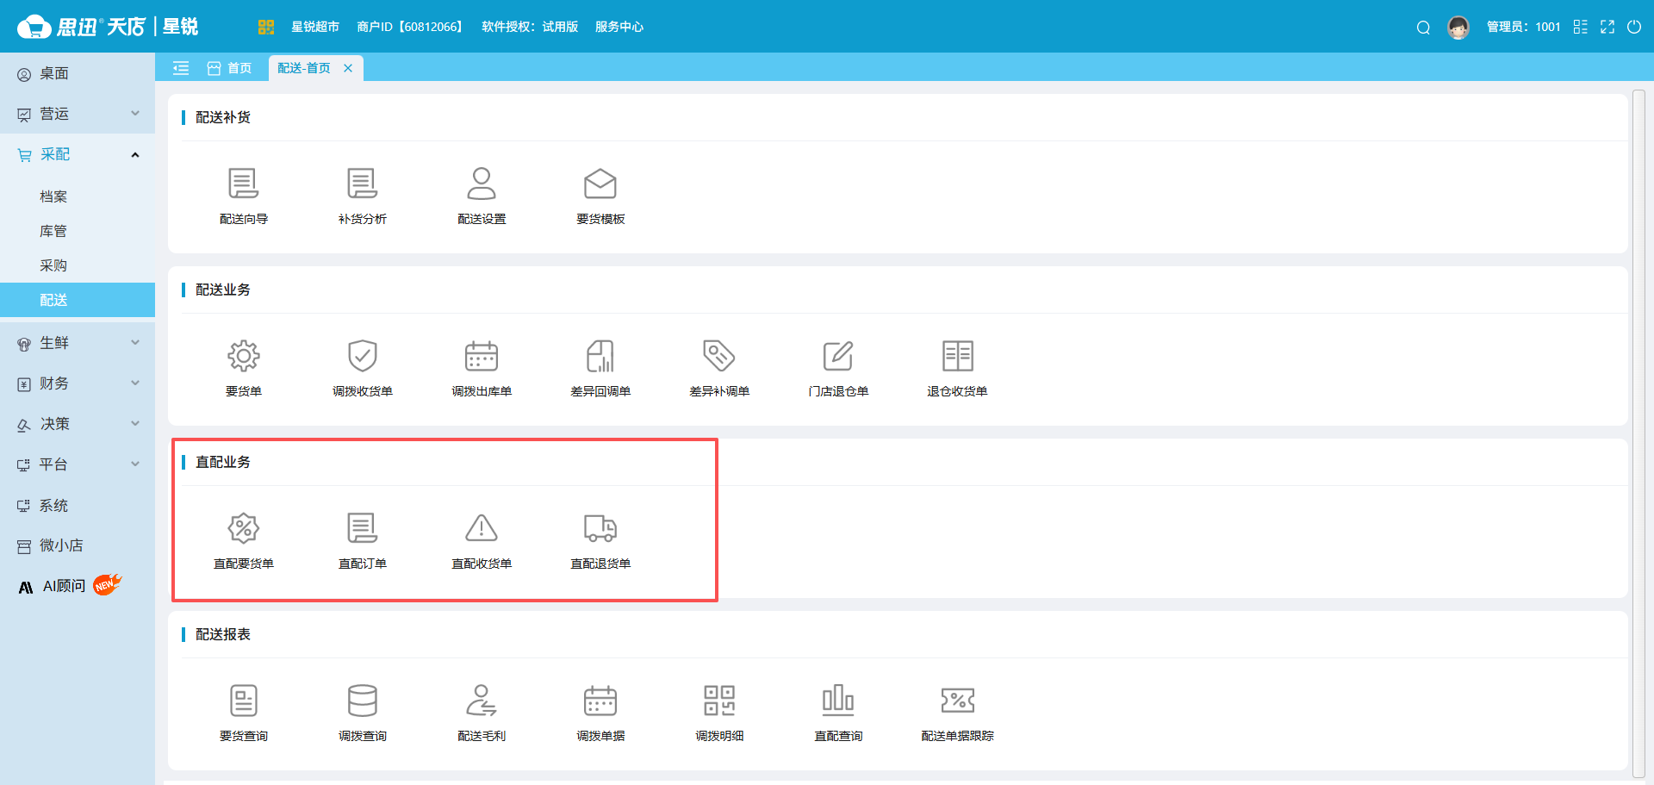Screen dimensions: 1654x785
Task: Open the 直配要货单 icon
Action: 243,529
